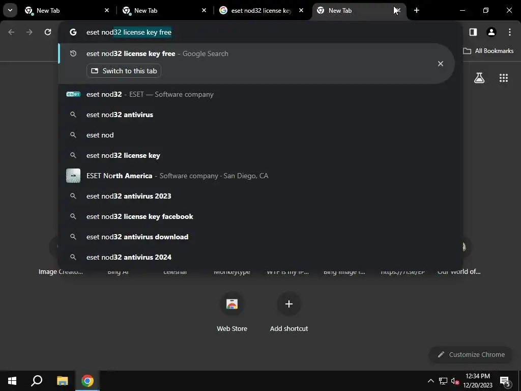The image size is (521, 391).
Task: Switch to the eset nod32 license key tab
Action: (261, 10)
